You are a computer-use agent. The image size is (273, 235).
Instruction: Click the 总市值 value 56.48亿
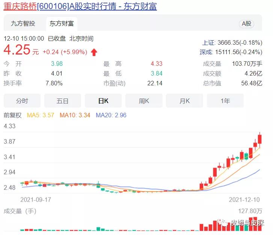point(252,83)
